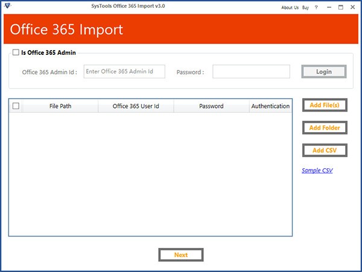Viewport: 362px width, 272px height.
Task: Click the Add CSV button
Action: pos(325,150)
